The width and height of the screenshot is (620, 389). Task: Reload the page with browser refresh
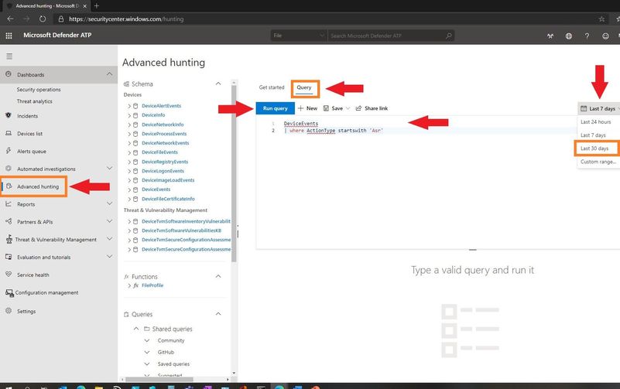tap(43, 19)
